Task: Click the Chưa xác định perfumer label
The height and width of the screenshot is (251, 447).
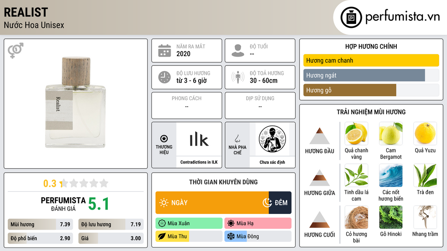Action: point(272,162)
